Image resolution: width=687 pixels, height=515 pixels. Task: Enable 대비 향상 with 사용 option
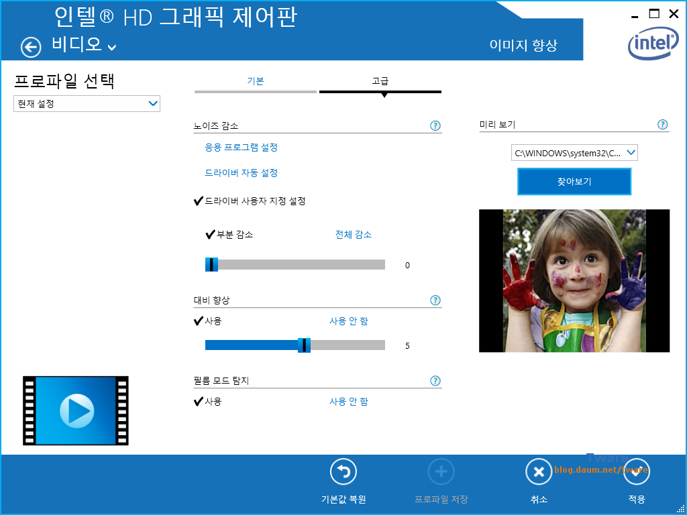click(207, 321)
